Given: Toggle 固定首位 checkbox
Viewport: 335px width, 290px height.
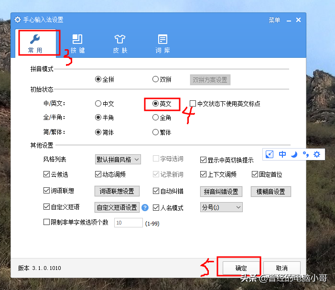Looking at the screenshot, I should tap(267, 174).
